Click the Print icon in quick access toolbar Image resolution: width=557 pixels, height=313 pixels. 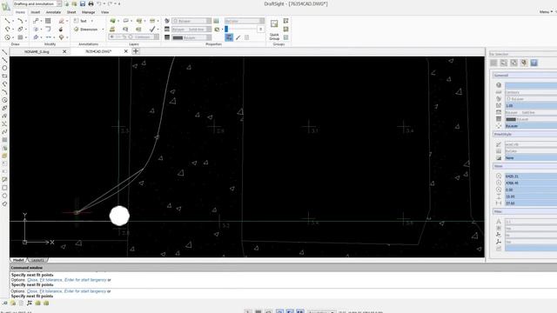click(x=91, y=3)
